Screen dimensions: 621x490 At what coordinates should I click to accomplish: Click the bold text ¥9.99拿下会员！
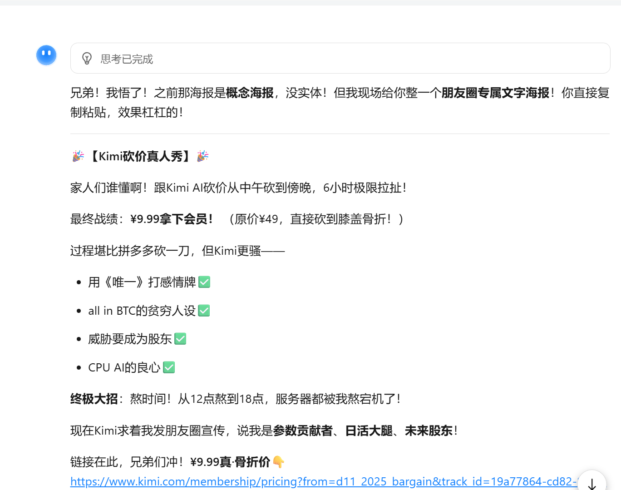pyautogui.click(x=172, y=219)
